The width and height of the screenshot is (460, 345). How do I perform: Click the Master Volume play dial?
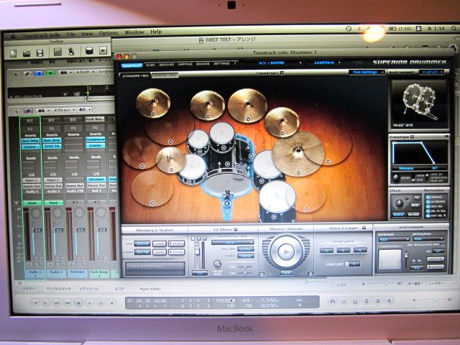pos(286,252)
